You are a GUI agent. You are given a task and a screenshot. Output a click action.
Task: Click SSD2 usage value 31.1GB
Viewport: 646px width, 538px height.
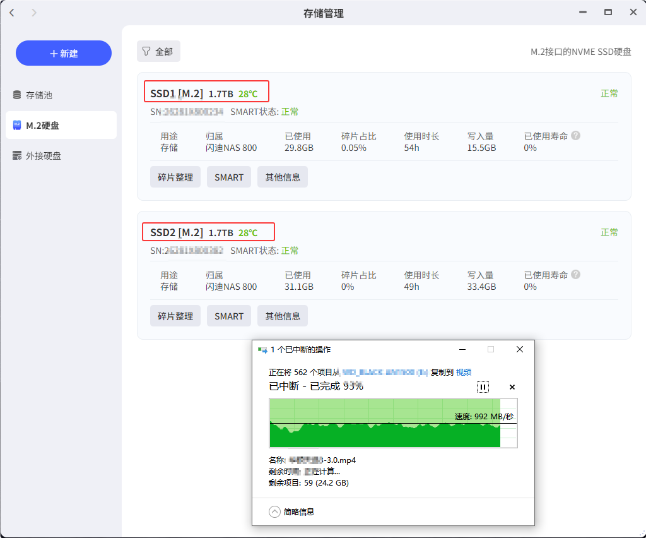click(x=299, y=287)
